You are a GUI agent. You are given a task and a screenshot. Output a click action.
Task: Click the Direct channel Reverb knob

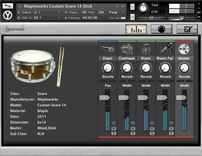click(x=108, y=68)
